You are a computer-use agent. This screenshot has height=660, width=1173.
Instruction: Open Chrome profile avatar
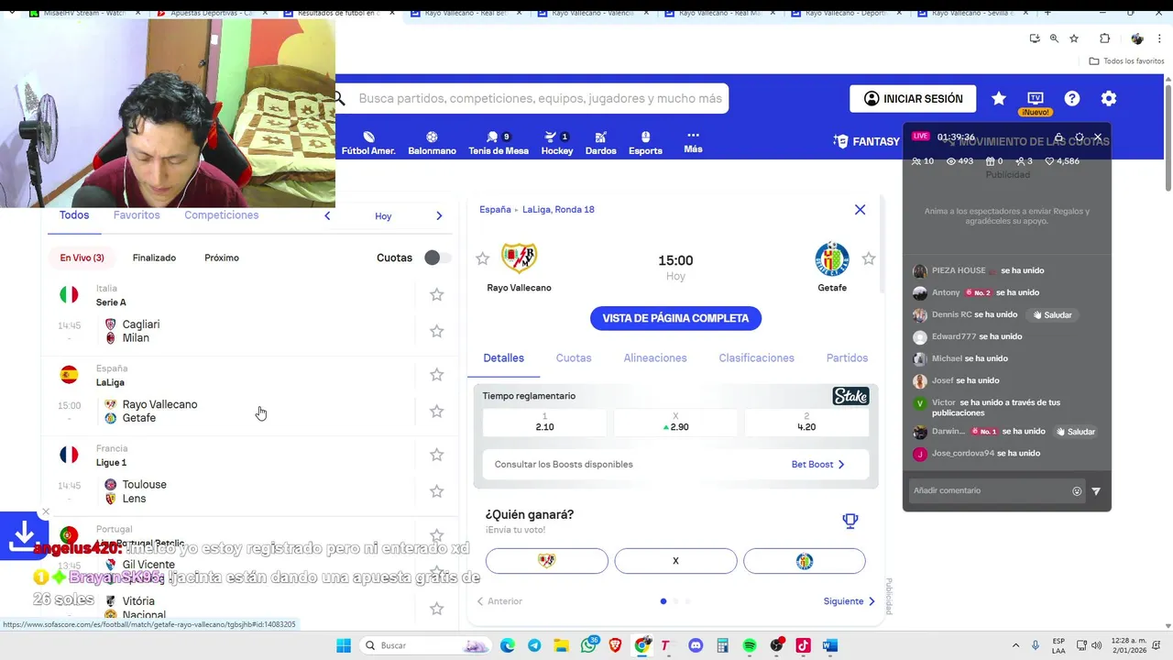pos(1137,38)
